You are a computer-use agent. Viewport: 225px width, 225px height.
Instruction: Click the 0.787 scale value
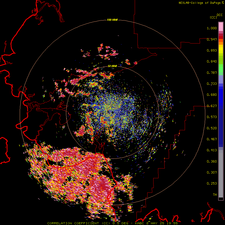pyautogui.click(x=212, y=72)
